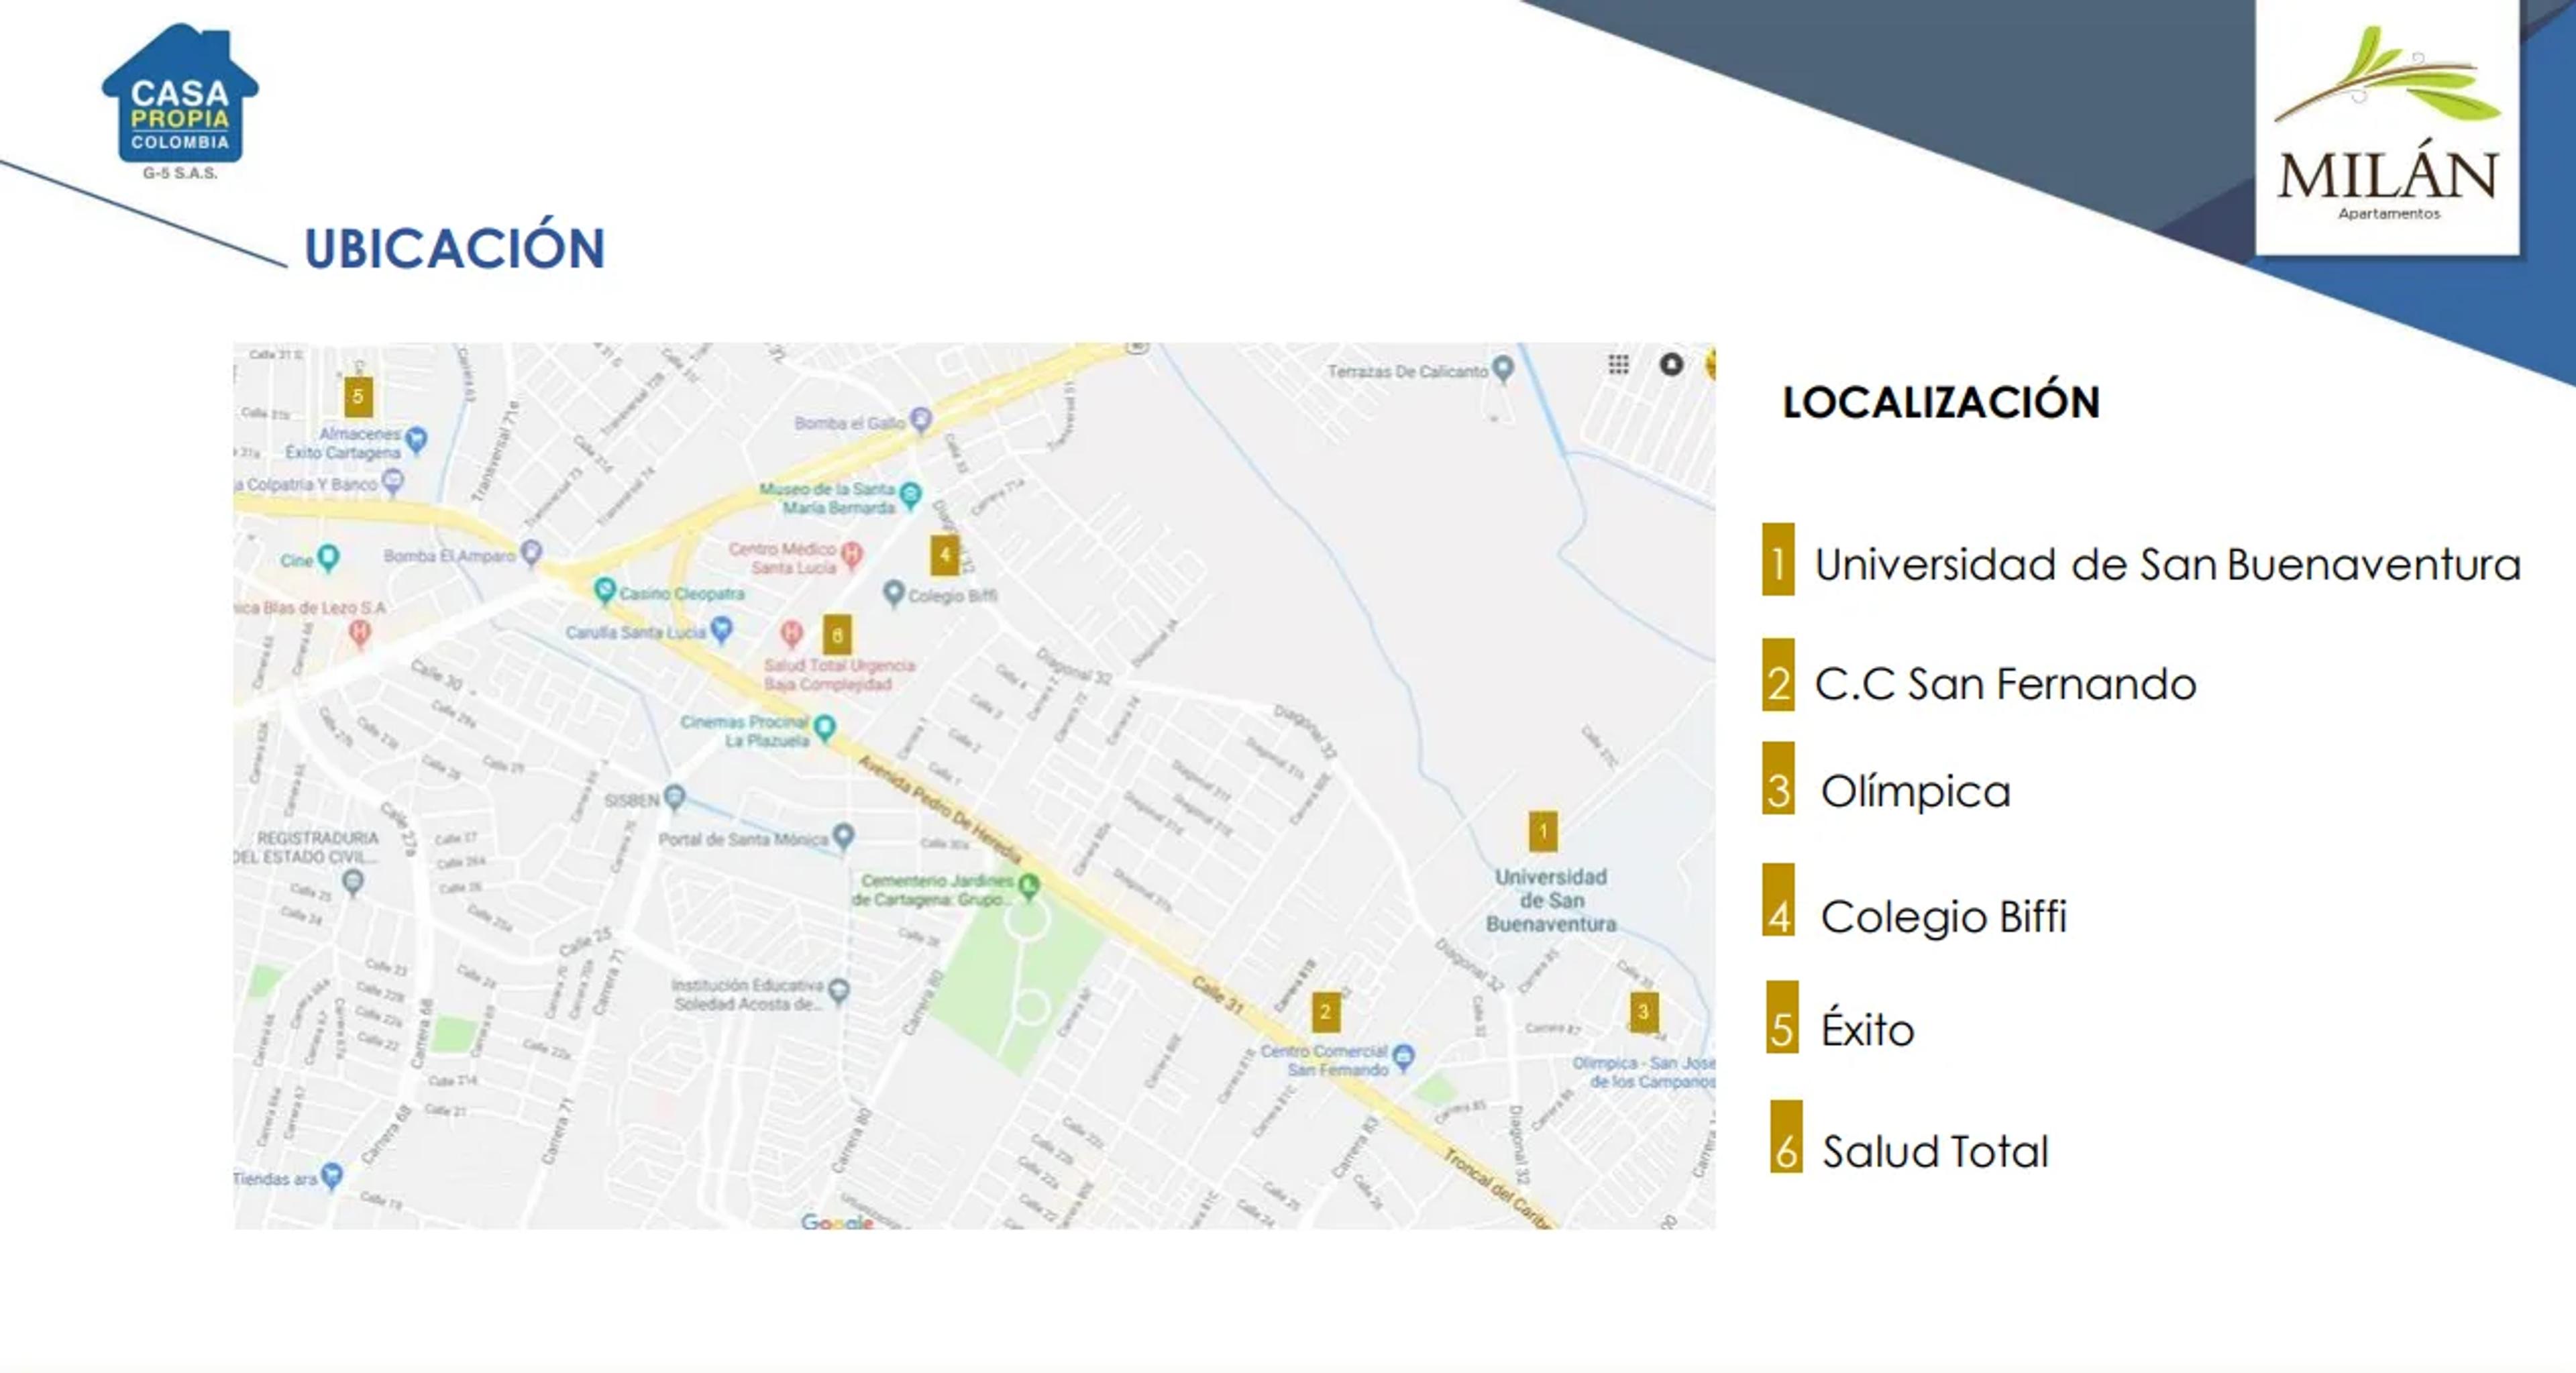2576x1373 pixels.
Task: Click map marker 1 above Universidad de San Buenaventura
Action: pos(1543,831)
